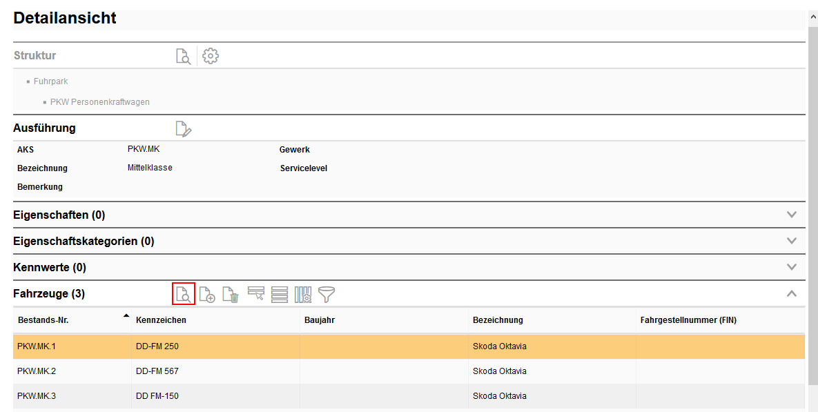Open the Struktur gear settings

pos(211,57)
